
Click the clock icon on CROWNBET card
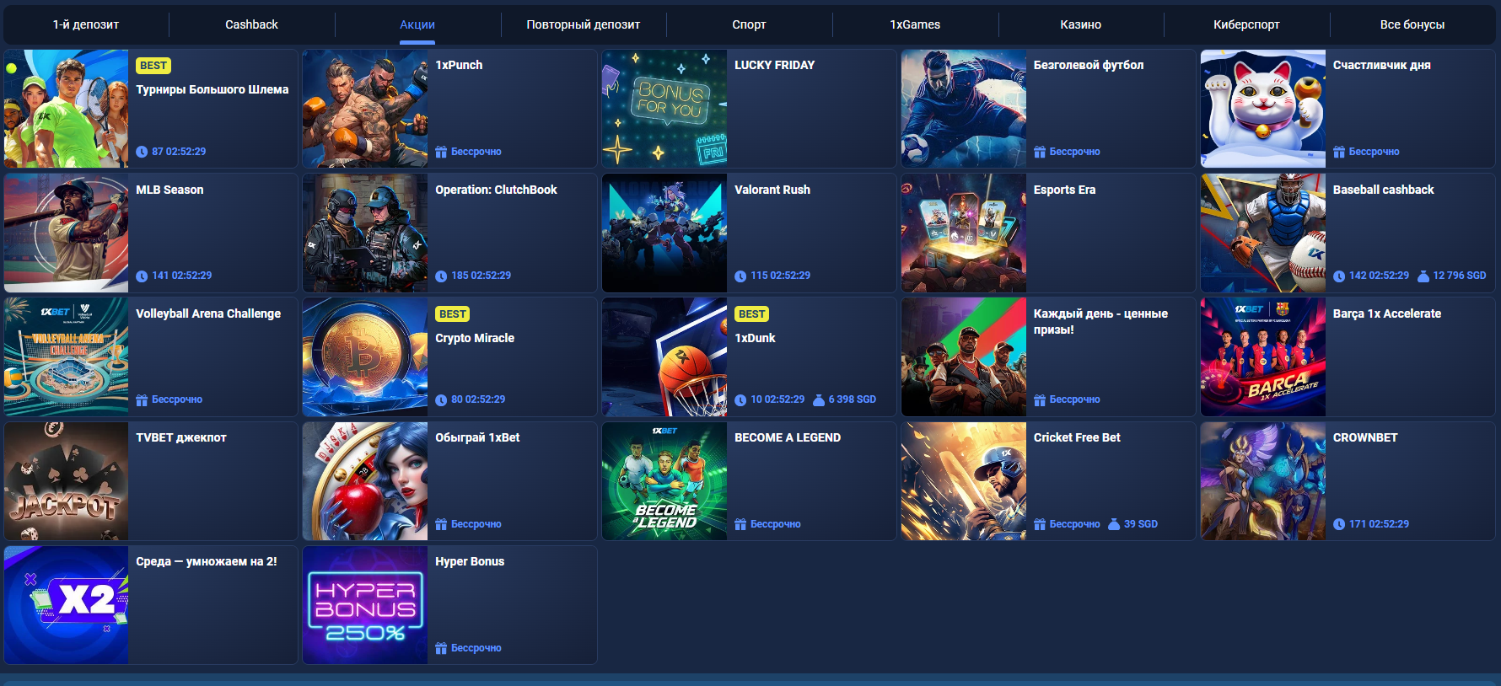(x=1339, y=524)
